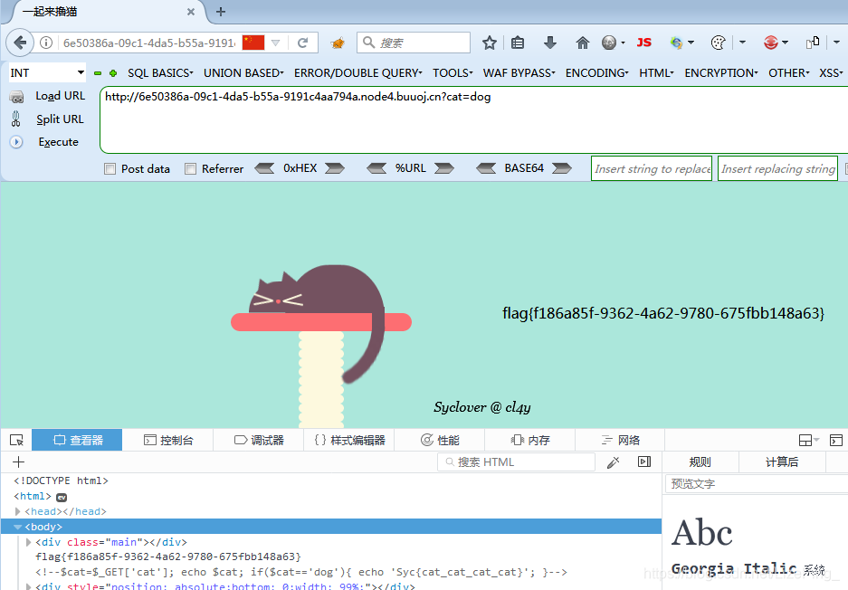Viewport: 848px width, 590px height.
Task: Click the Split URL scissors icon
Action: tap(16, 119)
